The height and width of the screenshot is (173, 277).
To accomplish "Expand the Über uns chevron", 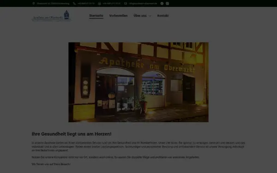I will [x=150, y=16].
